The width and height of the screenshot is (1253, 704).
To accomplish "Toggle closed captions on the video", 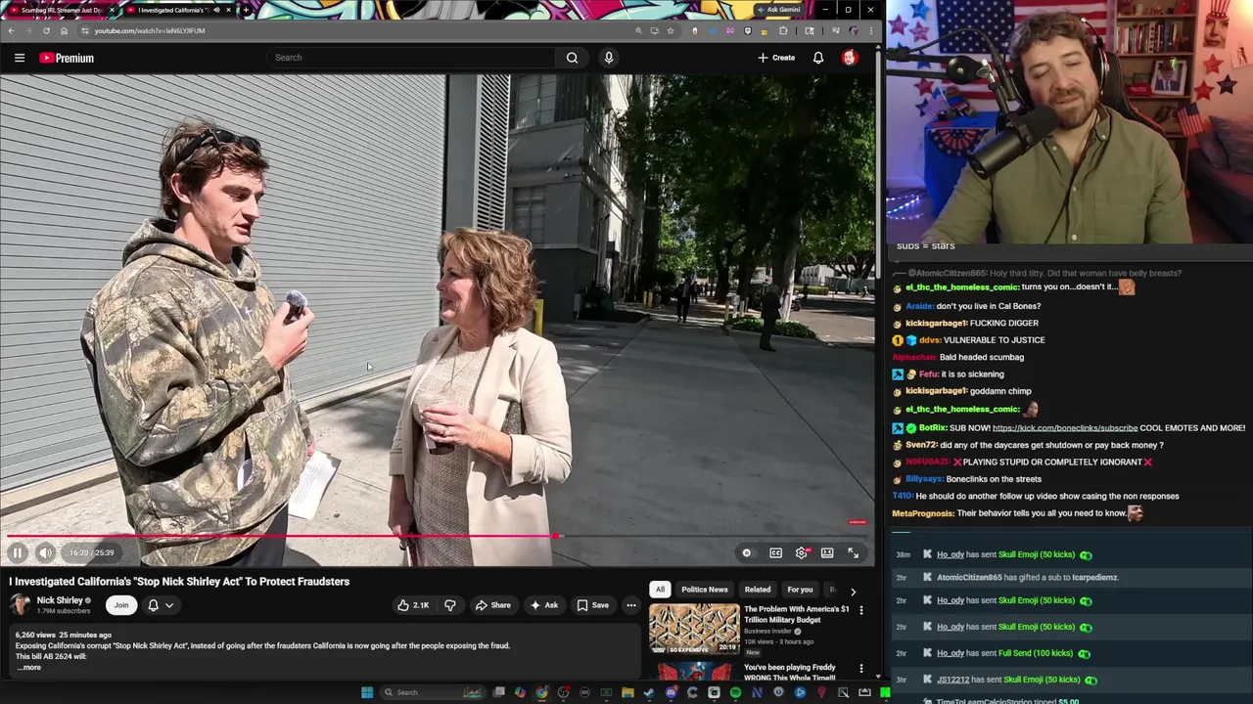I will pyautogui.click(x=775, y=552).
